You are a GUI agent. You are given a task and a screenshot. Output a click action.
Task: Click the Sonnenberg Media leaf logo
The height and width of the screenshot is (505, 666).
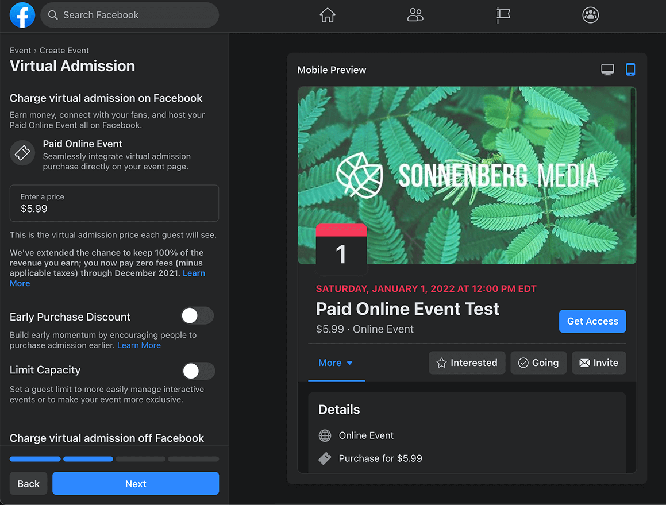pos(359,175)
